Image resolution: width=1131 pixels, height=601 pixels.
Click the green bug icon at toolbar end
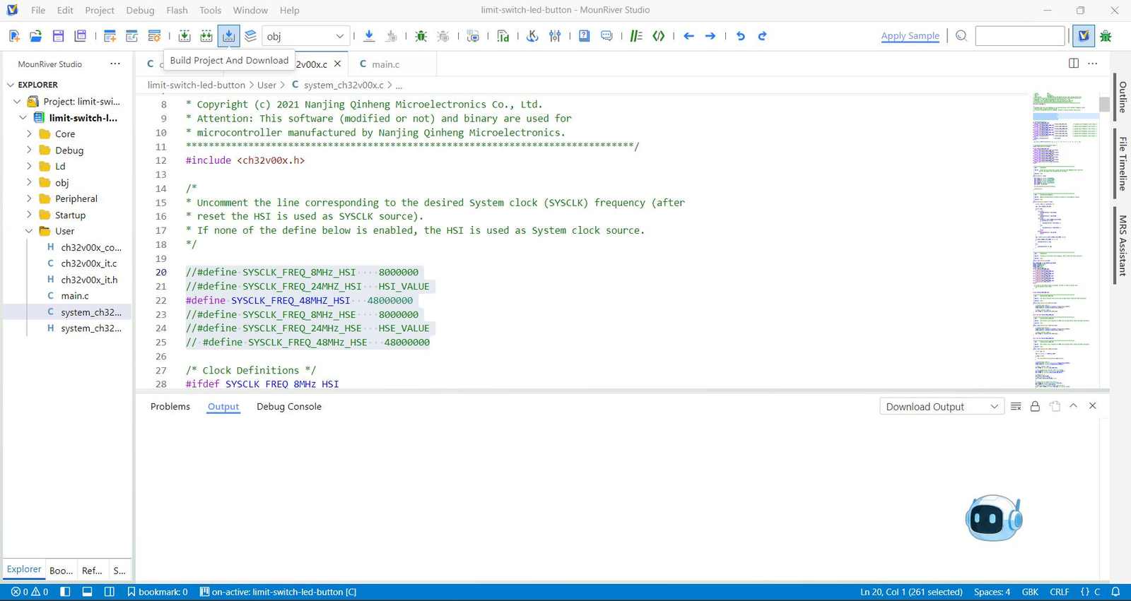pos(1106,36)
